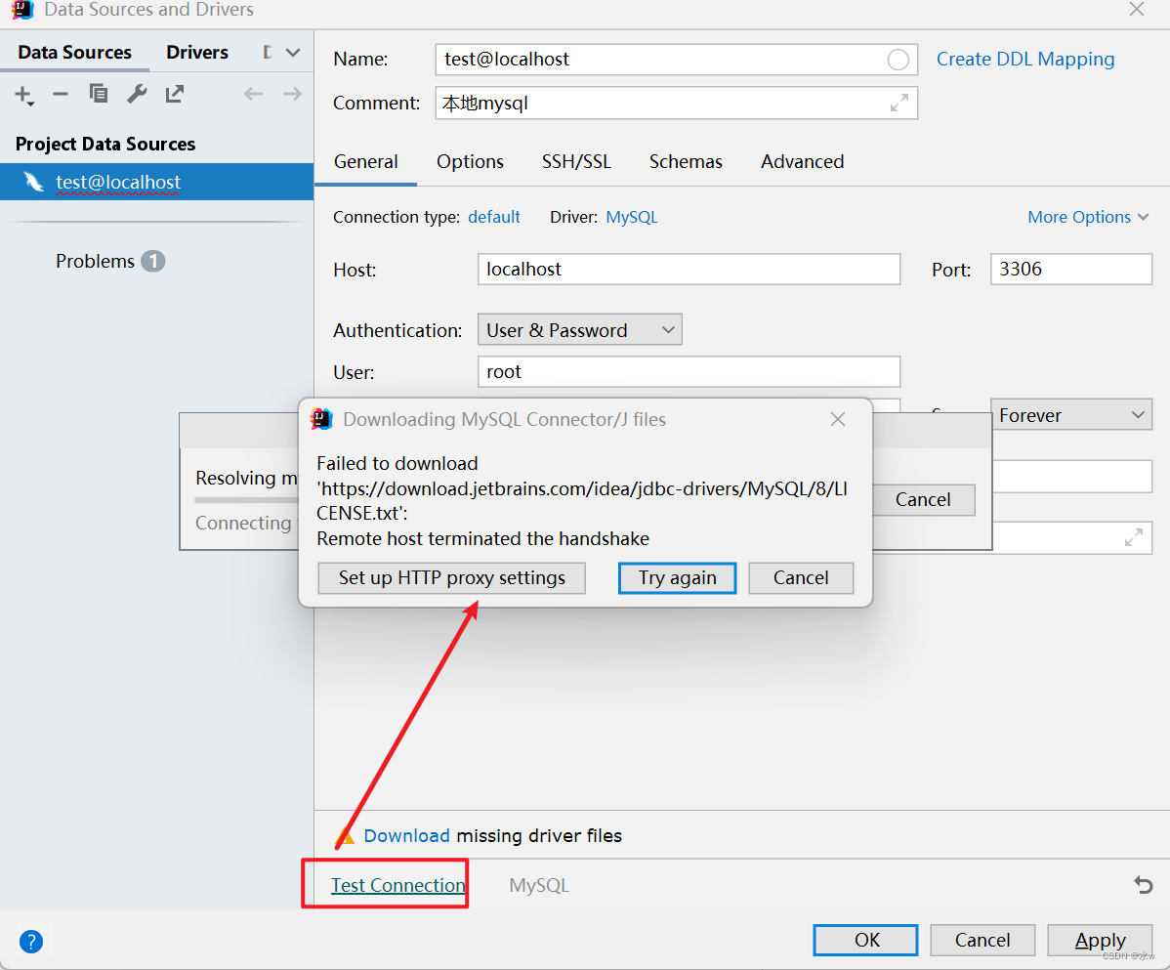This screenshot has width=1170, height=970.
Task: Click the Host field with localhost
Action: (x=689, y=270)
